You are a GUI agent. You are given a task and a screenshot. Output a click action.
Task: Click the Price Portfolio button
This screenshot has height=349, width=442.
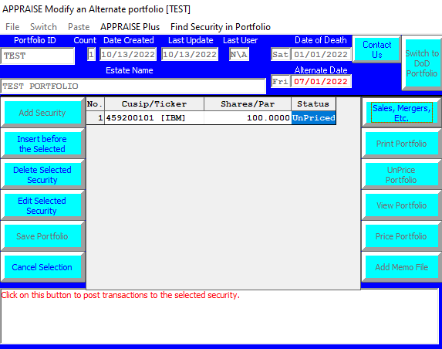coord(401,235)
